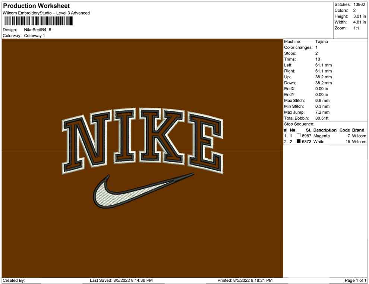Image resolution: width=369 pixels, height=284 pixels.
Task: Click thread code '15' in White row
Action: coord(348,142)
